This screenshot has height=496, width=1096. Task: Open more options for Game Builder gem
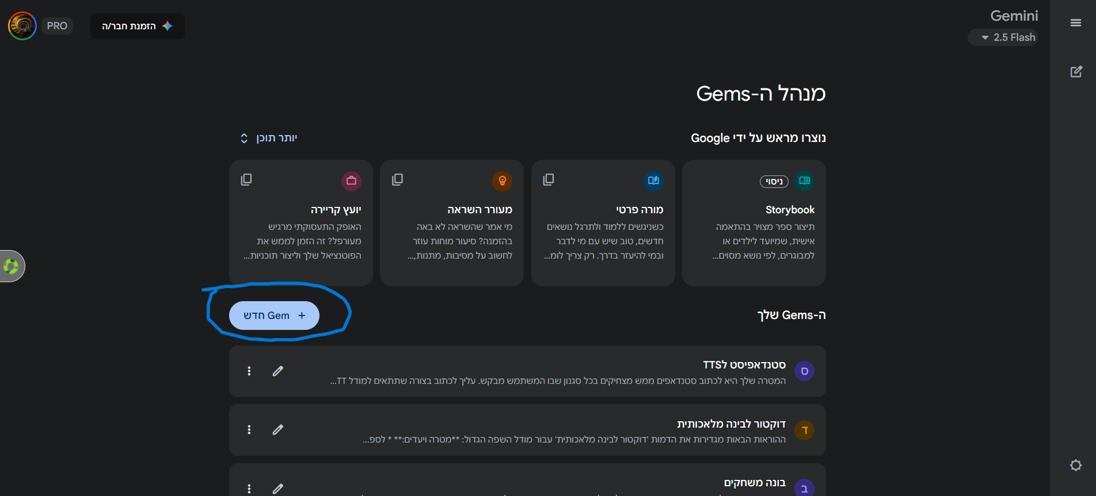249,489
